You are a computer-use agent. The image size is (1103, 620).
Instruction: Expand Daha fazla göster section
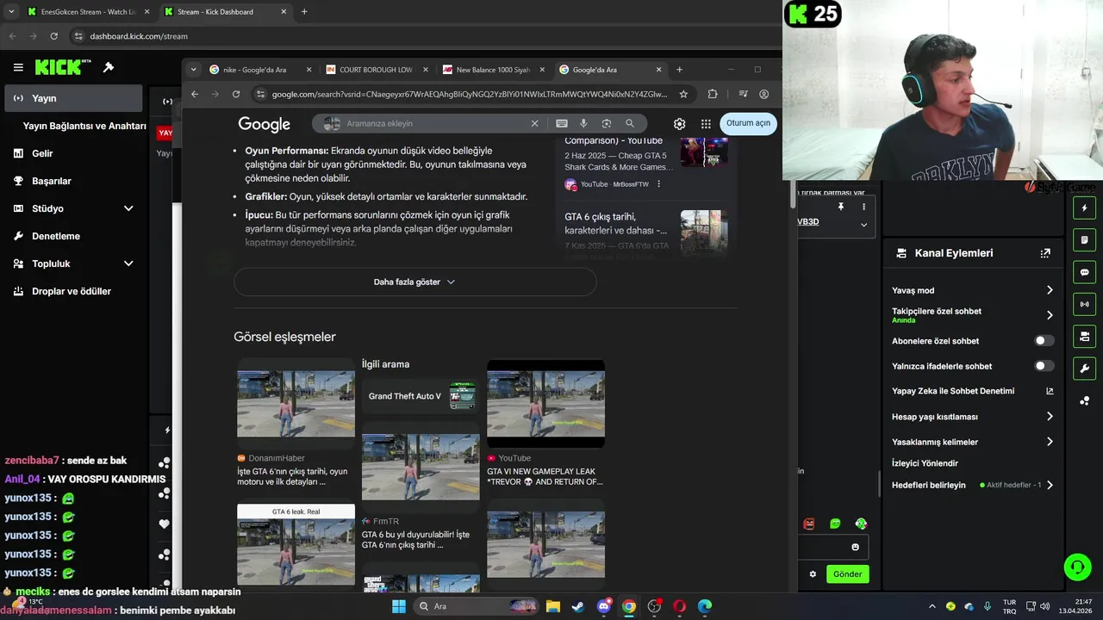[414, 282]
